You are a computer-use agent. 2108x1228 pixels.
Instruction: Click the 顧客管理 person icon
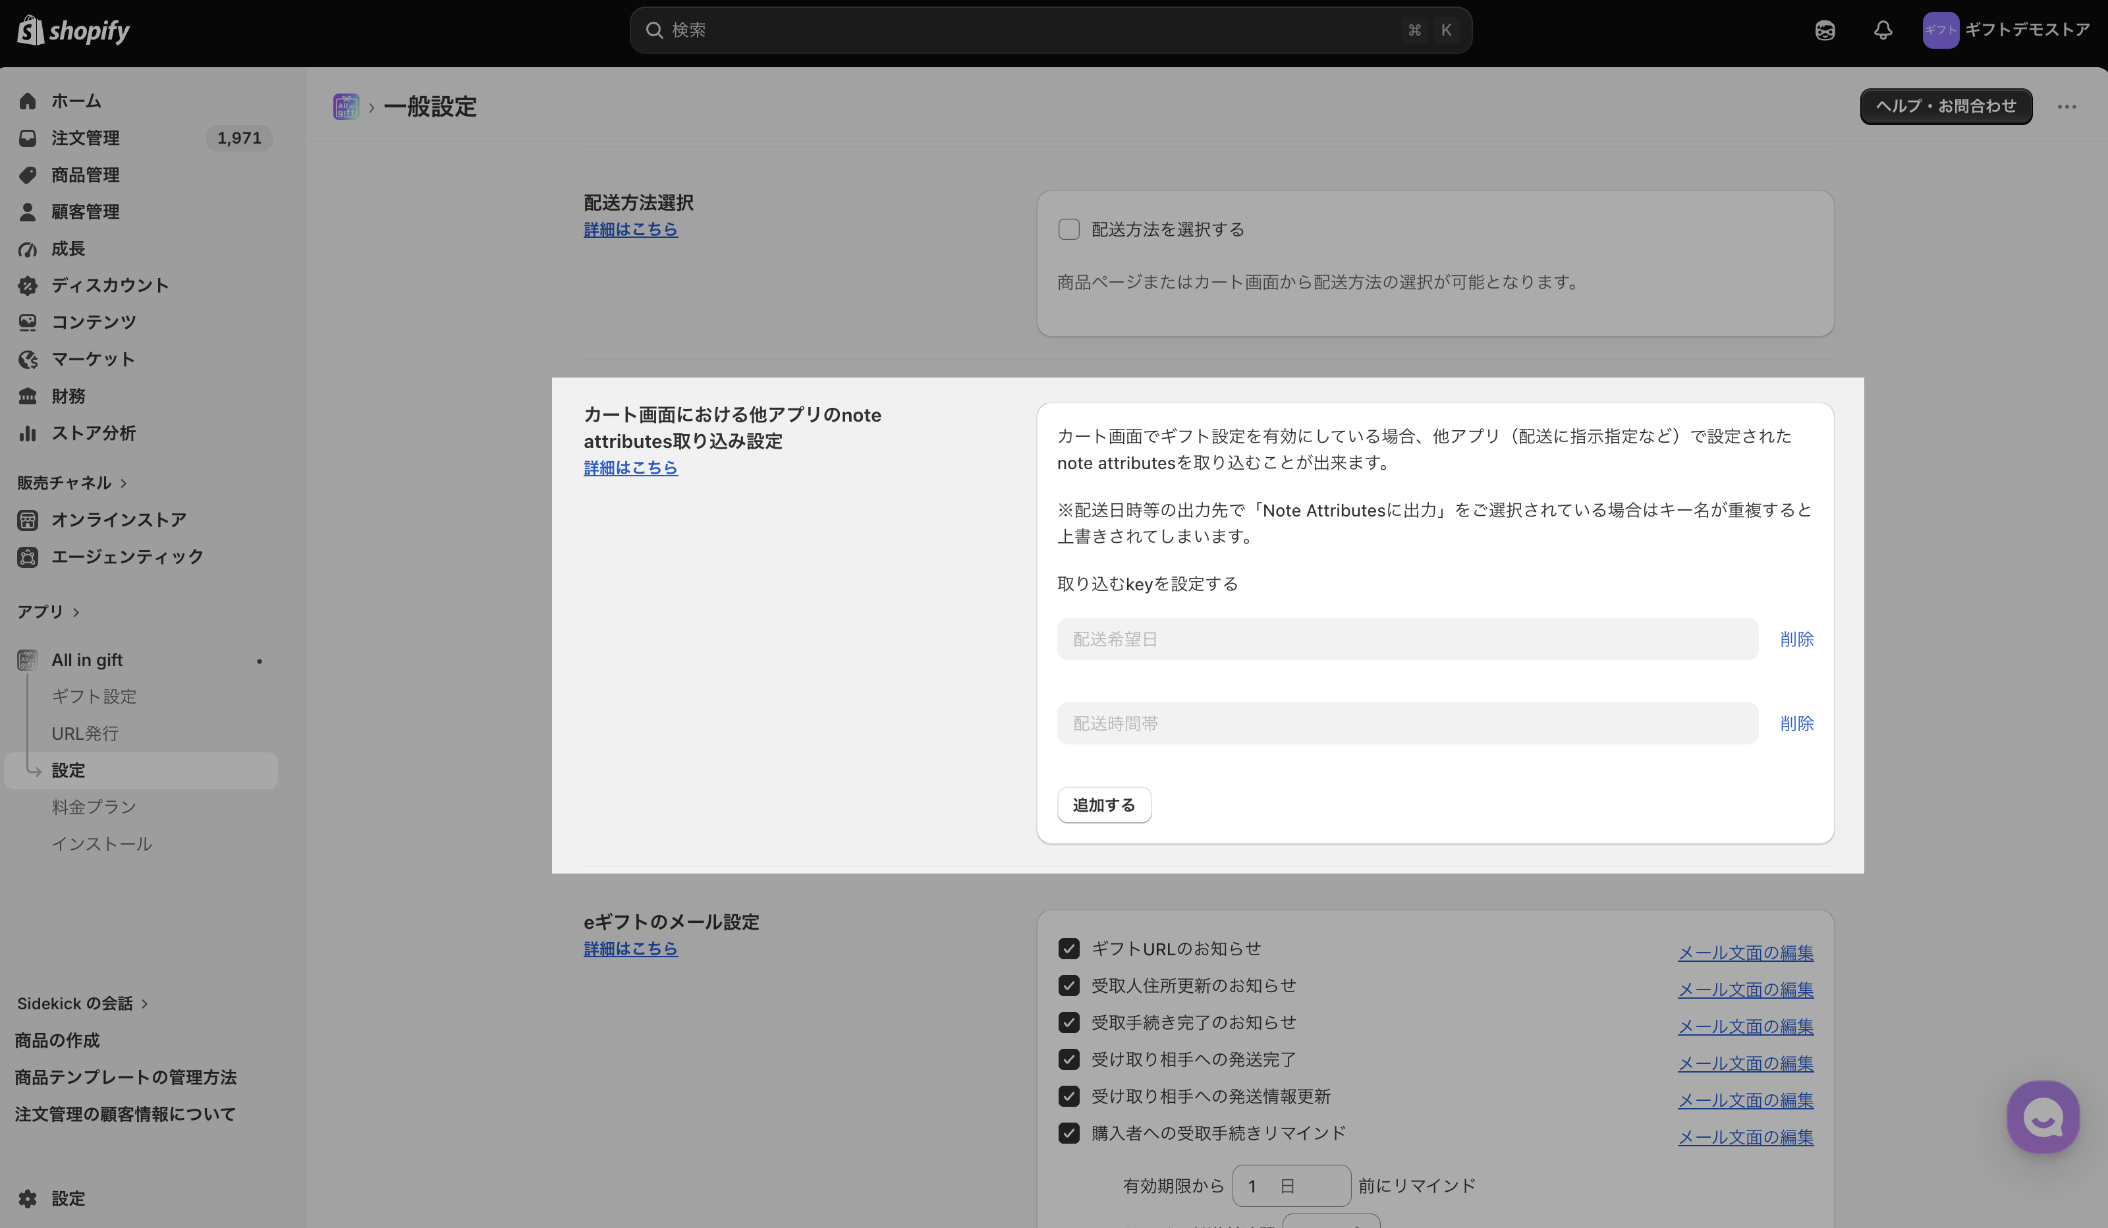[x=28, y=211]
